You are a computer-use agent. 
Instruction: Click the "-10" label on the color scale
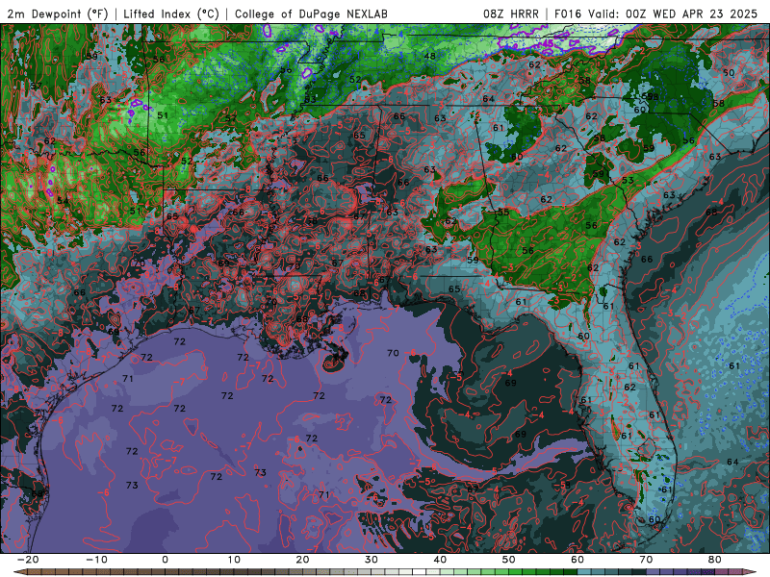(x=96, y=560)
